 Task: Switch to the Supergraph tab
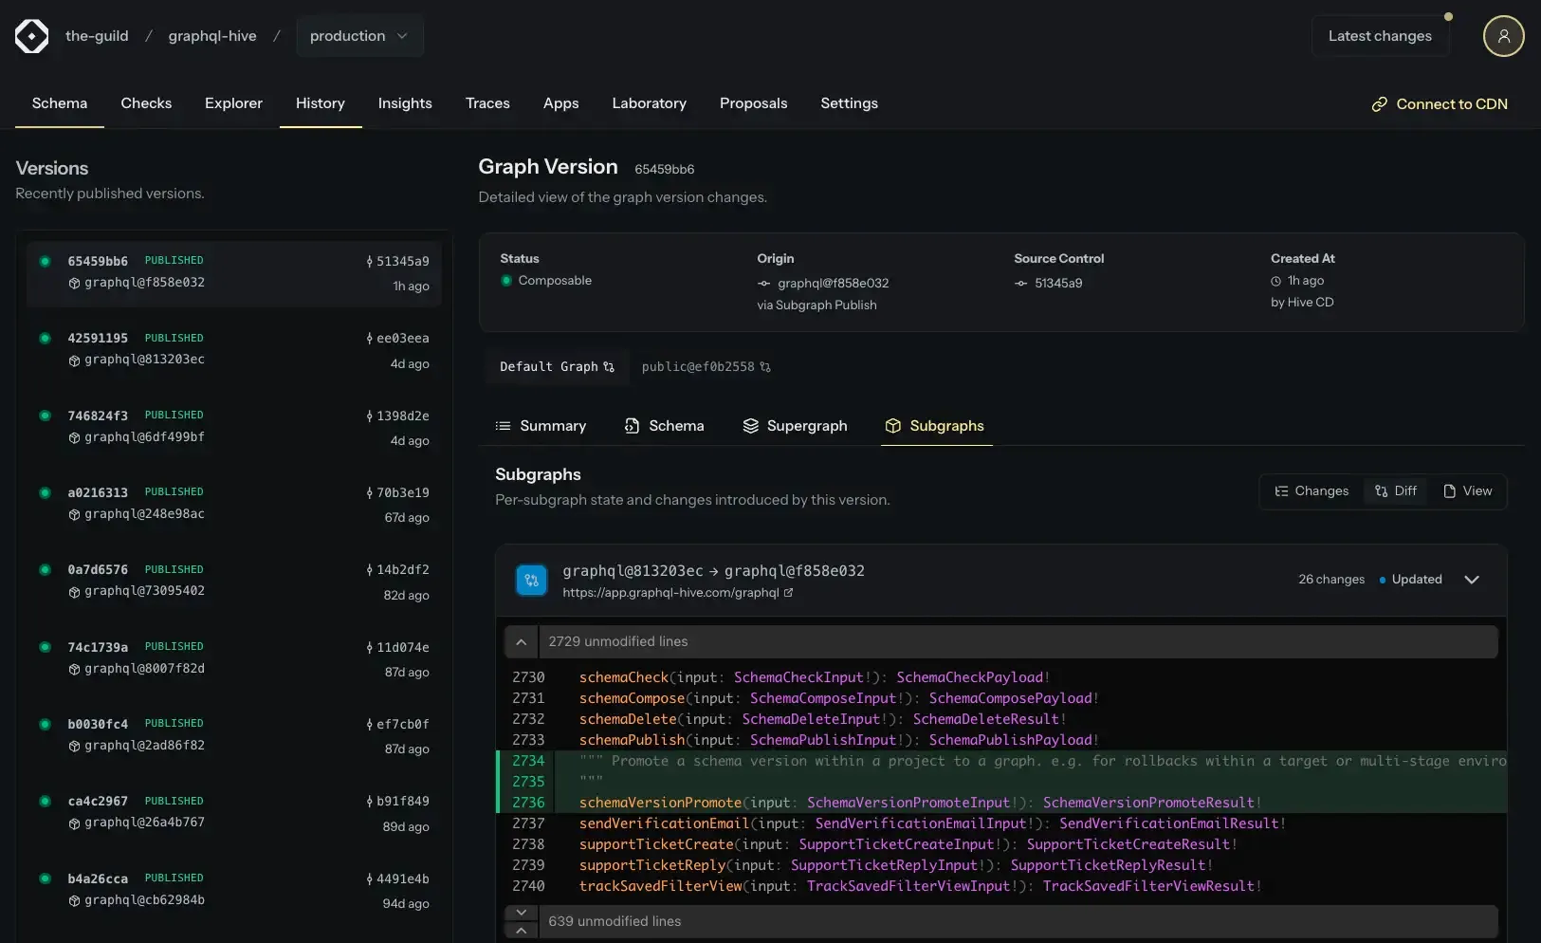[796, 426]
